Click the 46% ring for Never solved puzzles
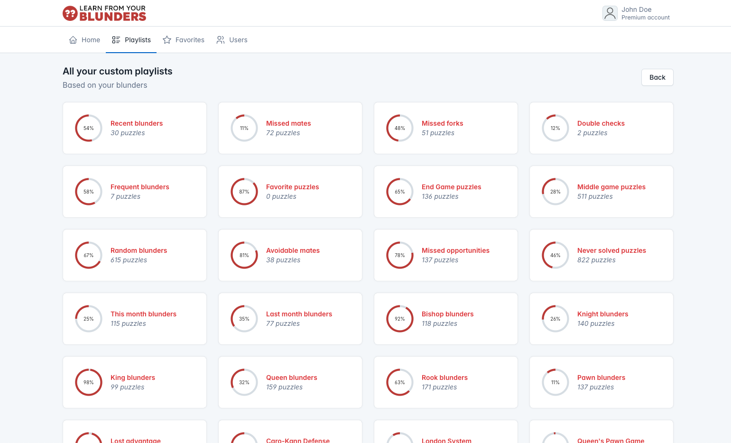 [555, 255]
